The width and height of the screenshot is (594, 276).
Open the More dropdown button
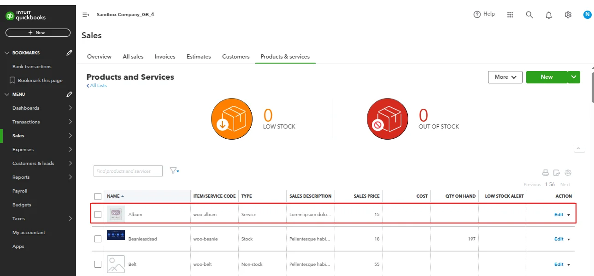[505, 77]
